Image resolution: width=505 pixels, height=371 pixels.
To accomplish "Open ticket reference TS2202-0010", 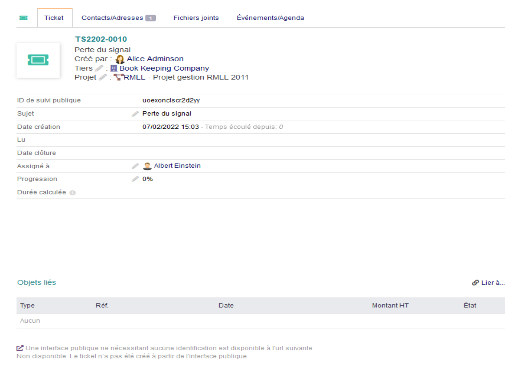I will click(101, 39).
